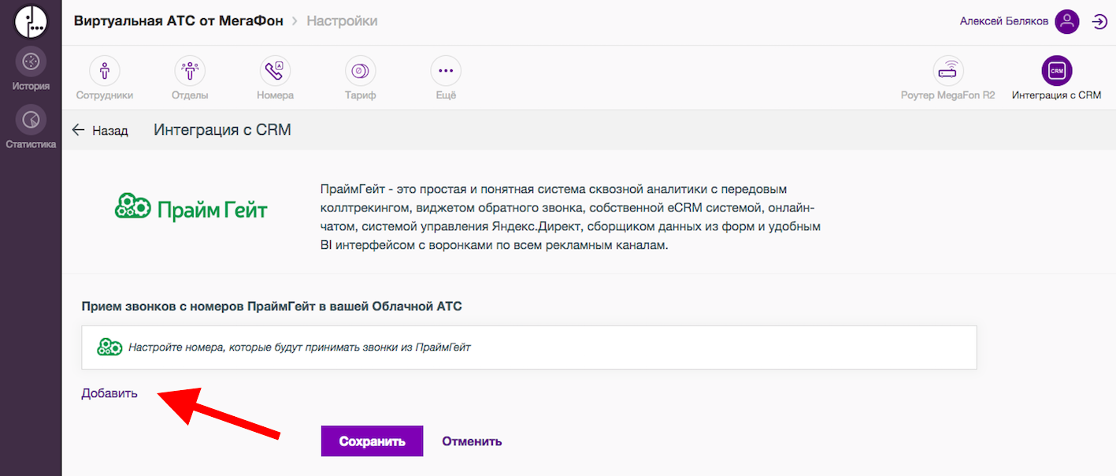Click the Добавить link
Screen dimensions: 1116x476
point(109,393)
